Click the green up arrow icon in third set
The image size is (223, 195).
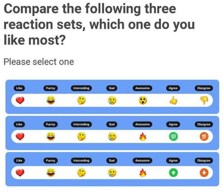(173, 173)
